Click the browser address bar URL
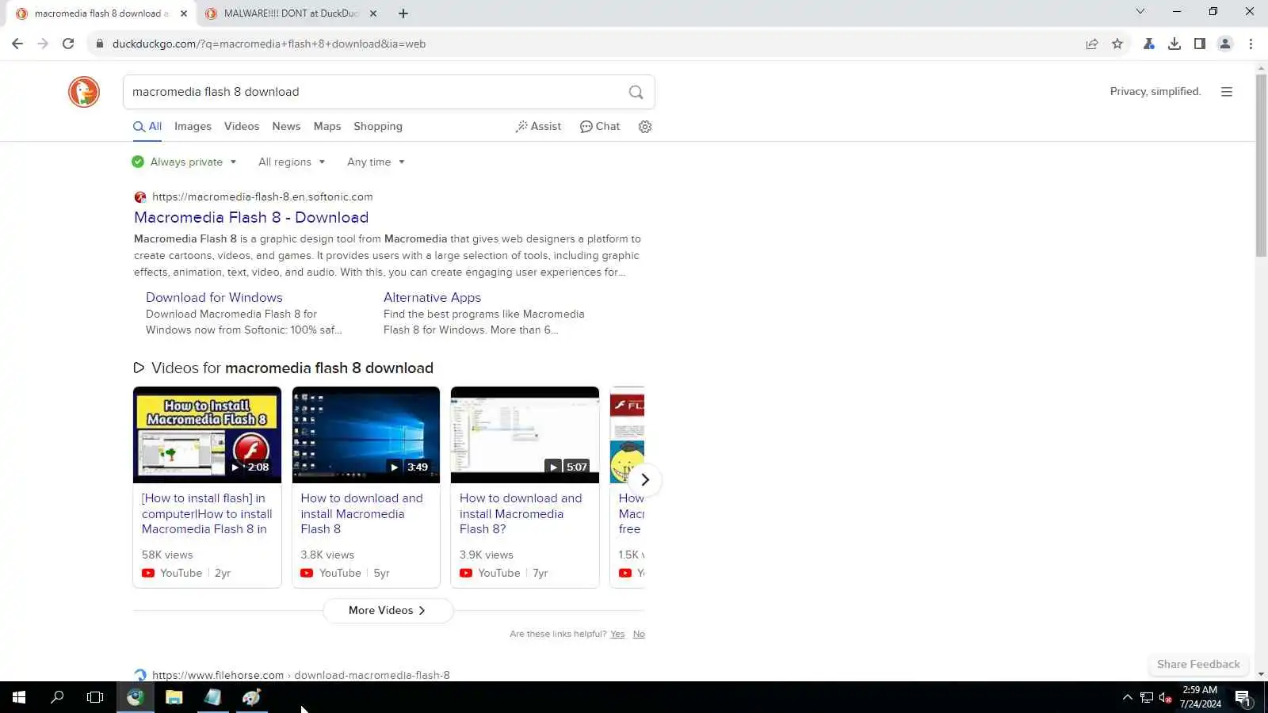This screenshot has height=713, width=1268. coord(269,44)
